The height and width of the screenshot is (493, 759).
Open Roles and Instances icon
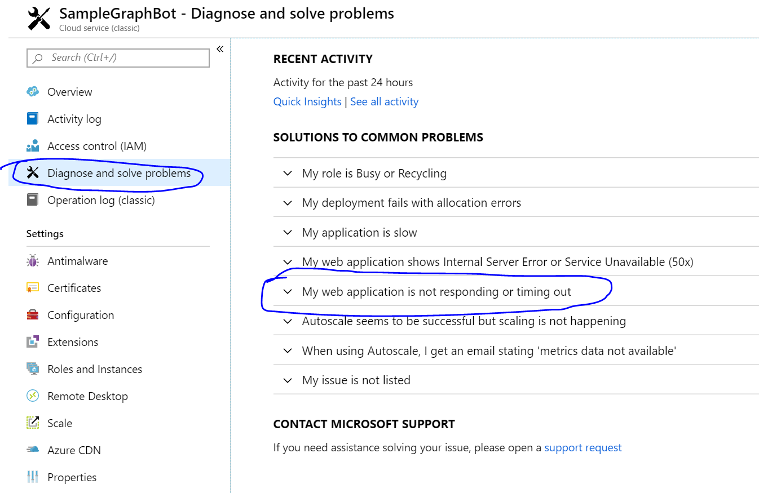[33, 369]
